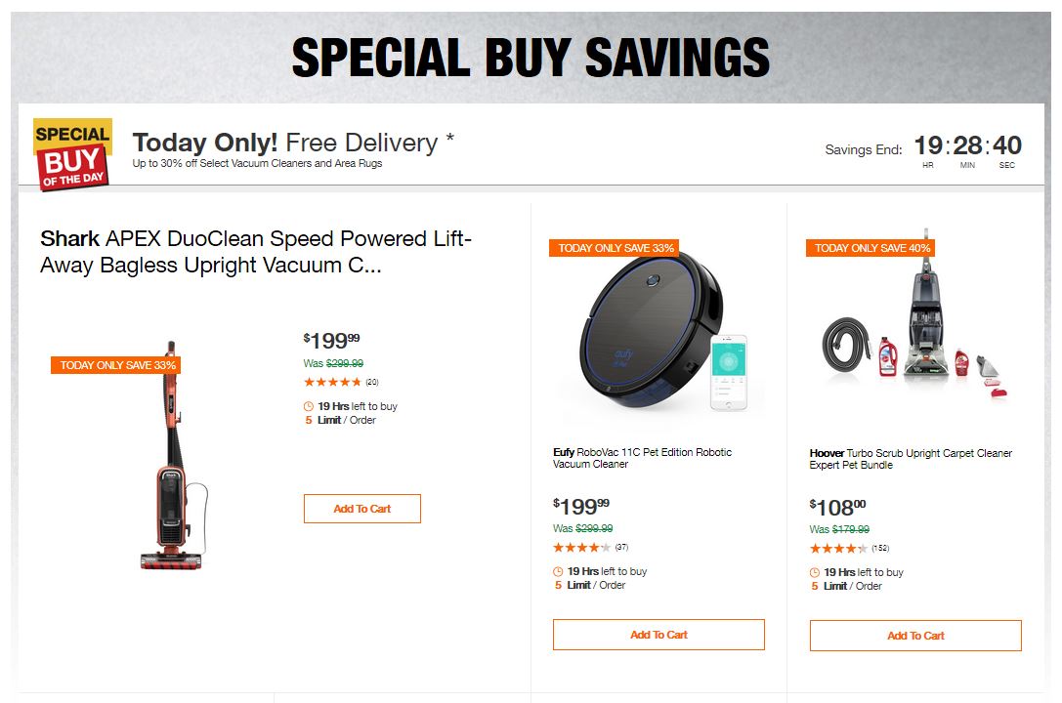
Task: Add the Eufy RoboVac to cart
Action: click(x=658, y=635)
